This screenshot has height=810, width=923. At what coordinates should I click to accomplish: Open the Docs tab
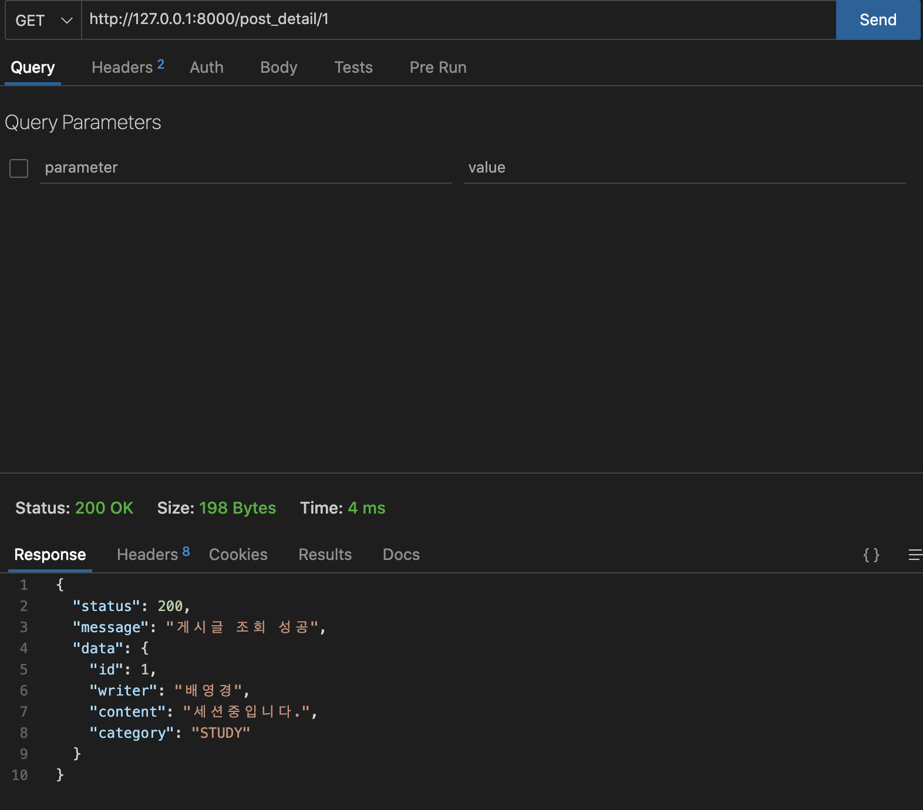click(x=401, y=555)
